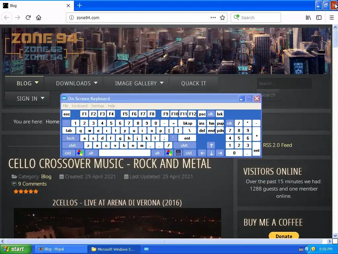Minimize the On-Screen Keyboard window
The image size is (338, 254).
[241, 99]
